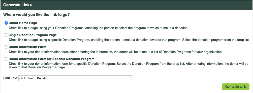Click the 'Generate Links' header title
Image resolution: width=253 pixels, height=93 pixels.
click(x=17, y=5)
